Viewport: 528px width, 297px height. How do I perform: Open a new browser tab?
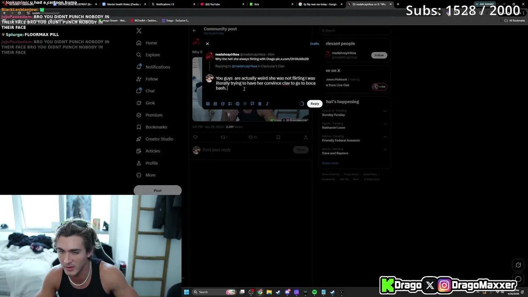tap(398, 4)
